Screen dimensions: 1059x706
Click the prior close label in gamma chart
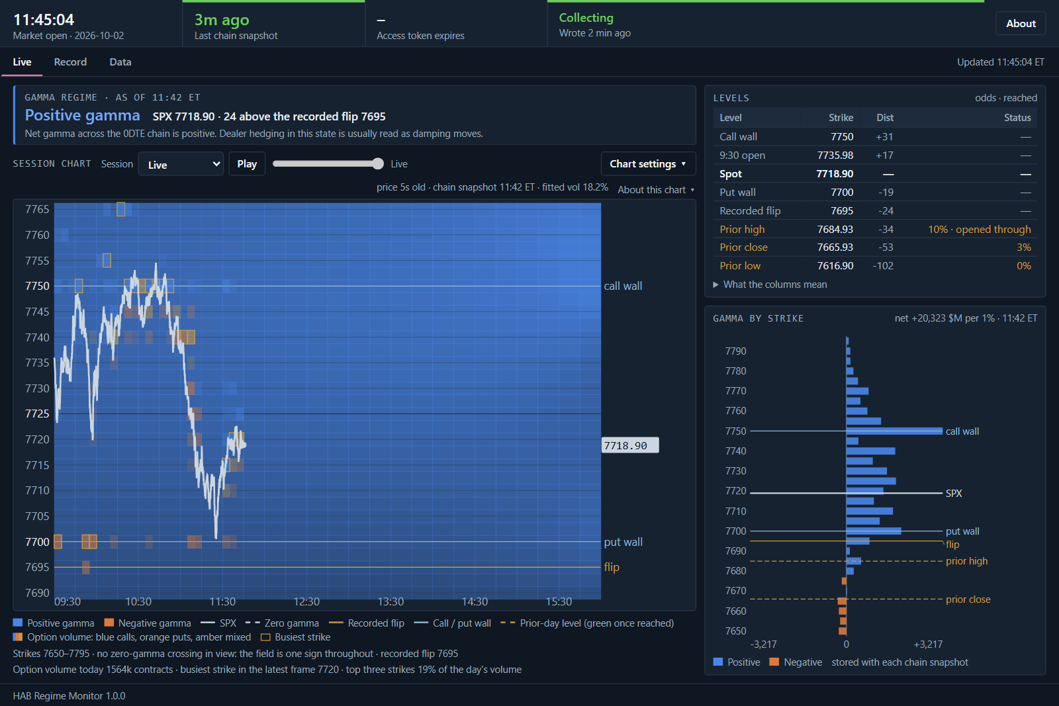tap(968, 599)
